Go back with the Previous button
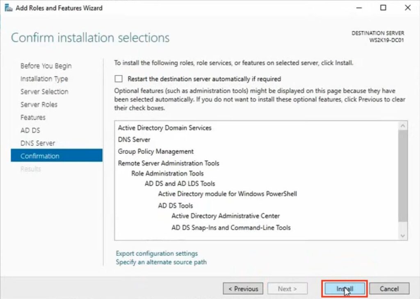 (x=243, y=289)
